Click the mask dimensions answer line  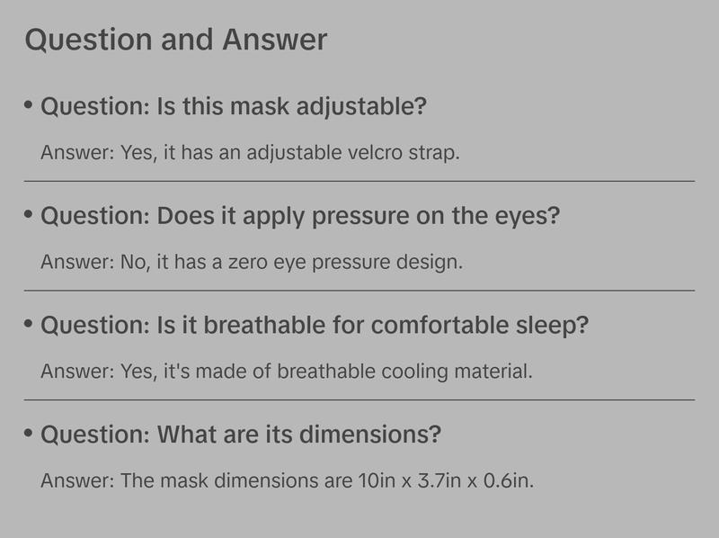[x=288, y=480]
